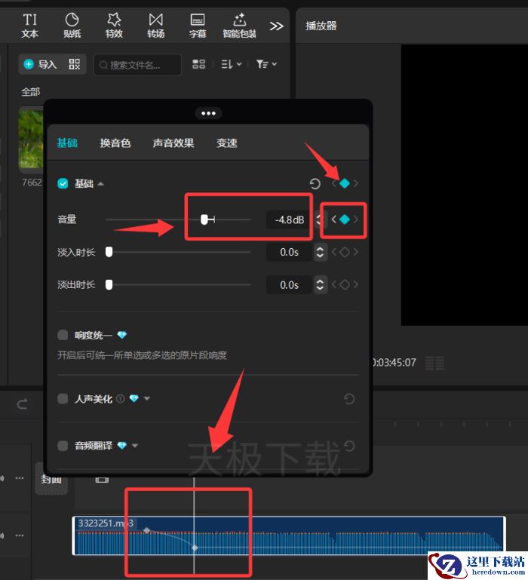
Task: Open the 智能包装 smart packaging panel
Action: 239,26
